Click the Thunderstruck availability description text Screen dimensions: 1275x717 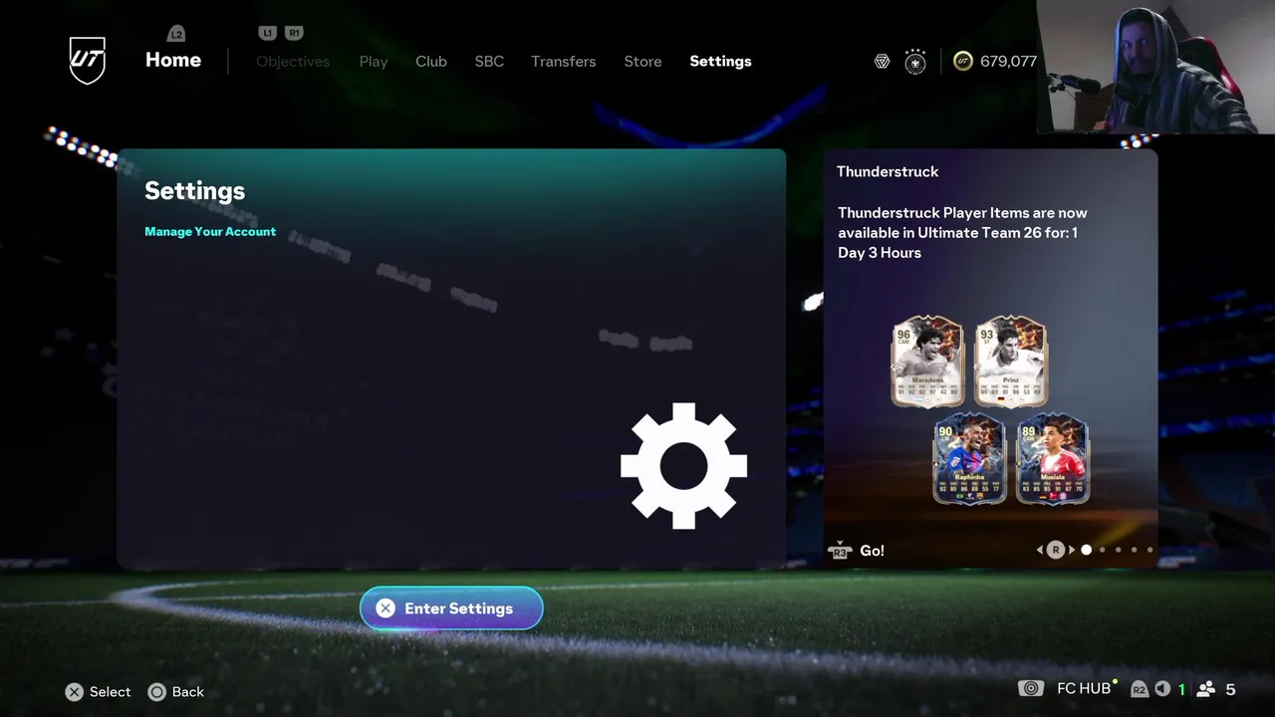pyautogui.click(x=962, y=233)
